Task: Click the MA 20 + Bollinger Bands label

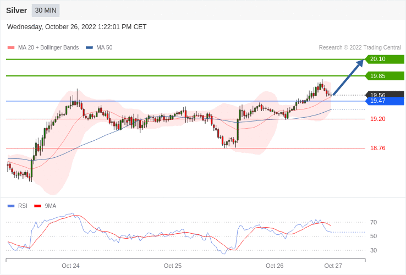Action: click(48, 48)
